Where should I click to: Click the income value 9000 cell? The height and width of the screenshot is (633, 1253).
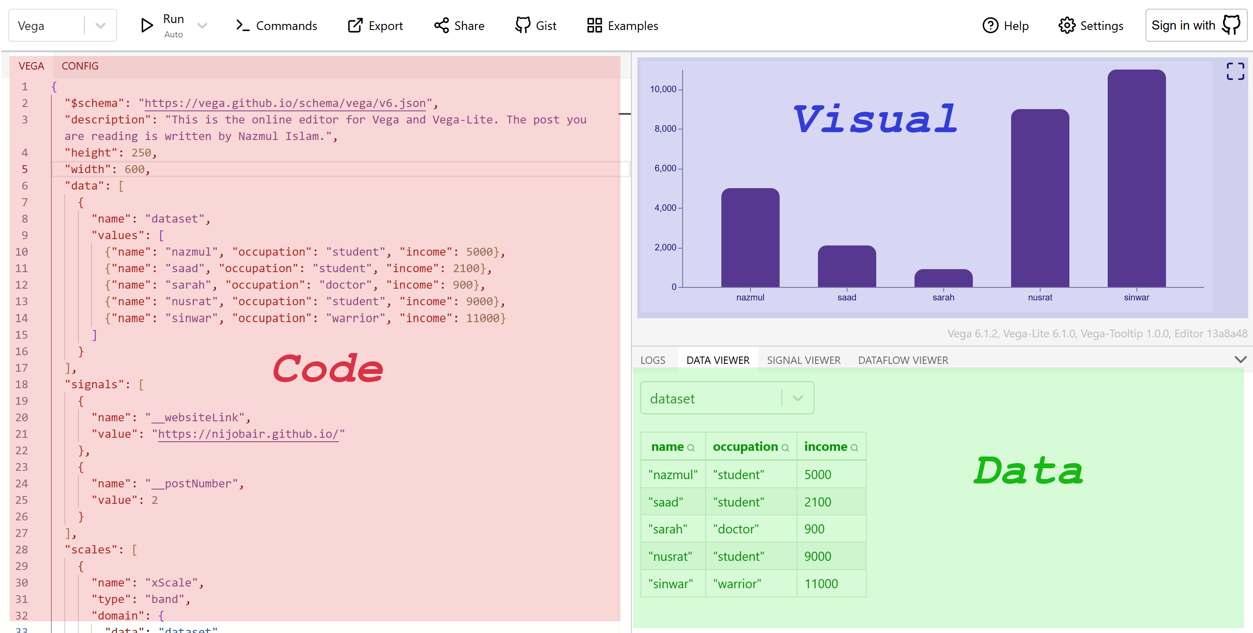click(831, 556)
